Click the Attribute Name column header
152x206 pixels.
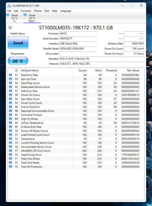[29, 70]
